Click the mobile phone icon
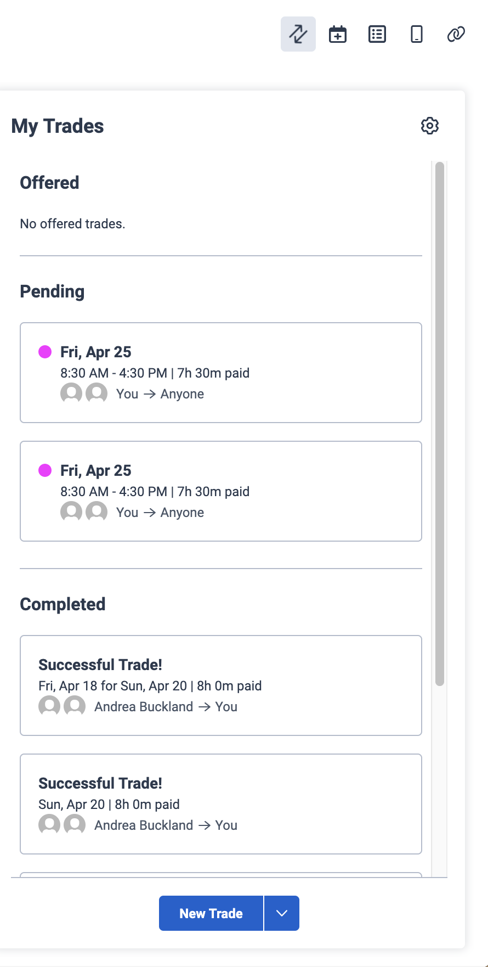Image resolution: width=488 pixels, height=967 pixels. click(x=417, y=34)
